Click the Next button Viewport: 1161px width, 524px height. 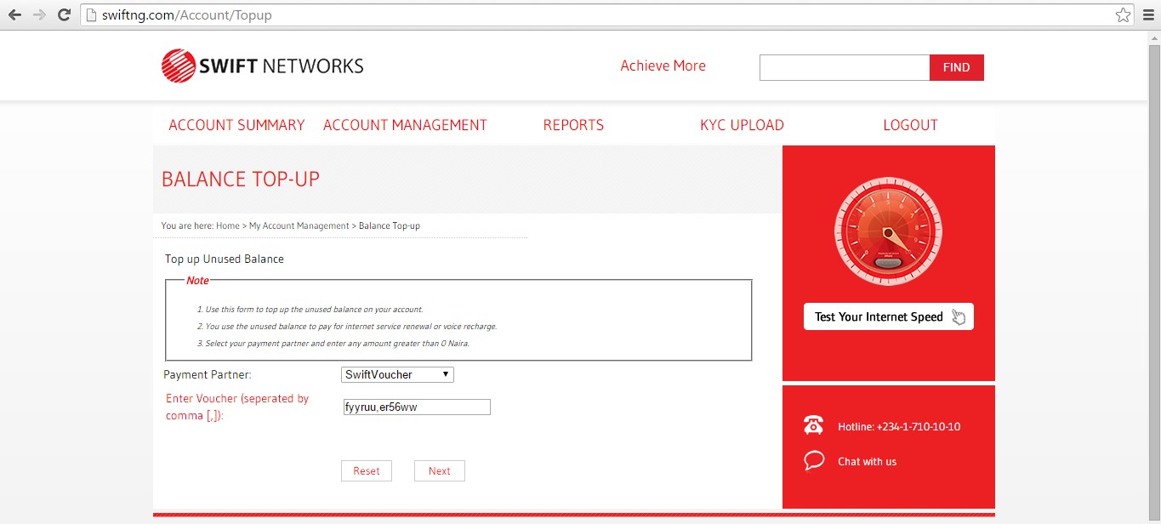pyautogui.click(x=439, y=470)
